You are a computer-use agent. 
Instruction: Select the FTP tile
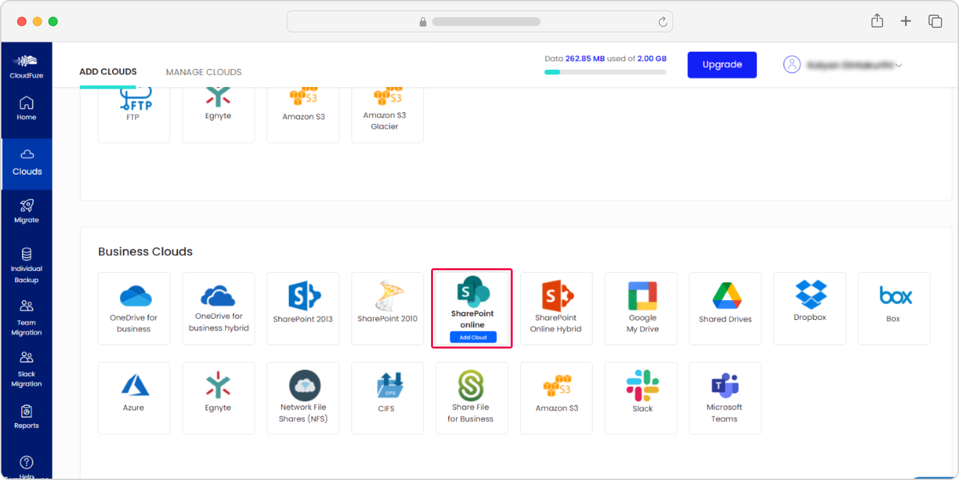133,114
